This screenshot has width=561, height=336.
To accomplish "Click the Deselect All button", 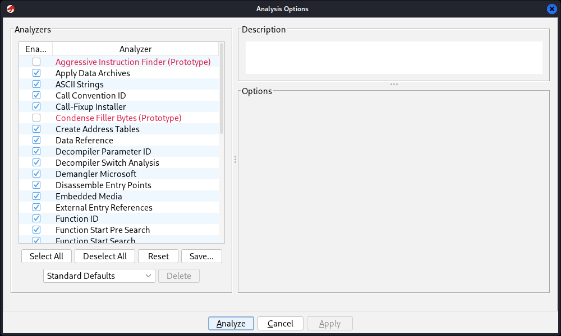I will coord(105,256).
